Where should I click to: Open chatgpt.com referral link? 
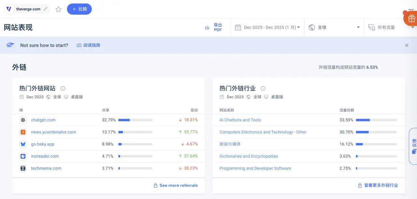pyautogui.click(x=43, y=120)
